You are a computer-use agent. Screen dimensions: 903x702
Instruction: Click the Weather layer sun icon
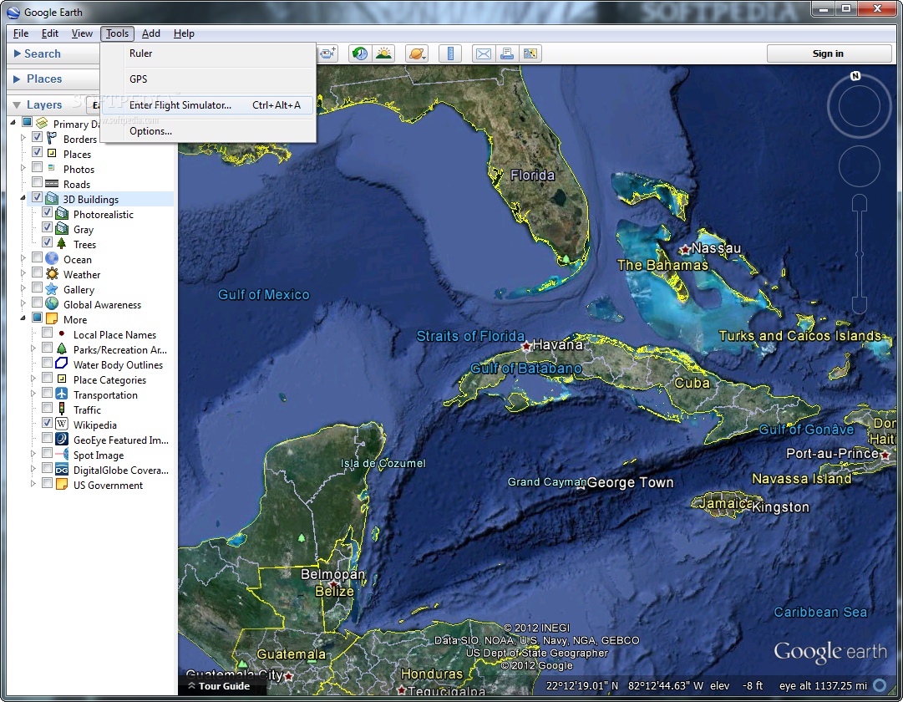(x=52, y=274)
